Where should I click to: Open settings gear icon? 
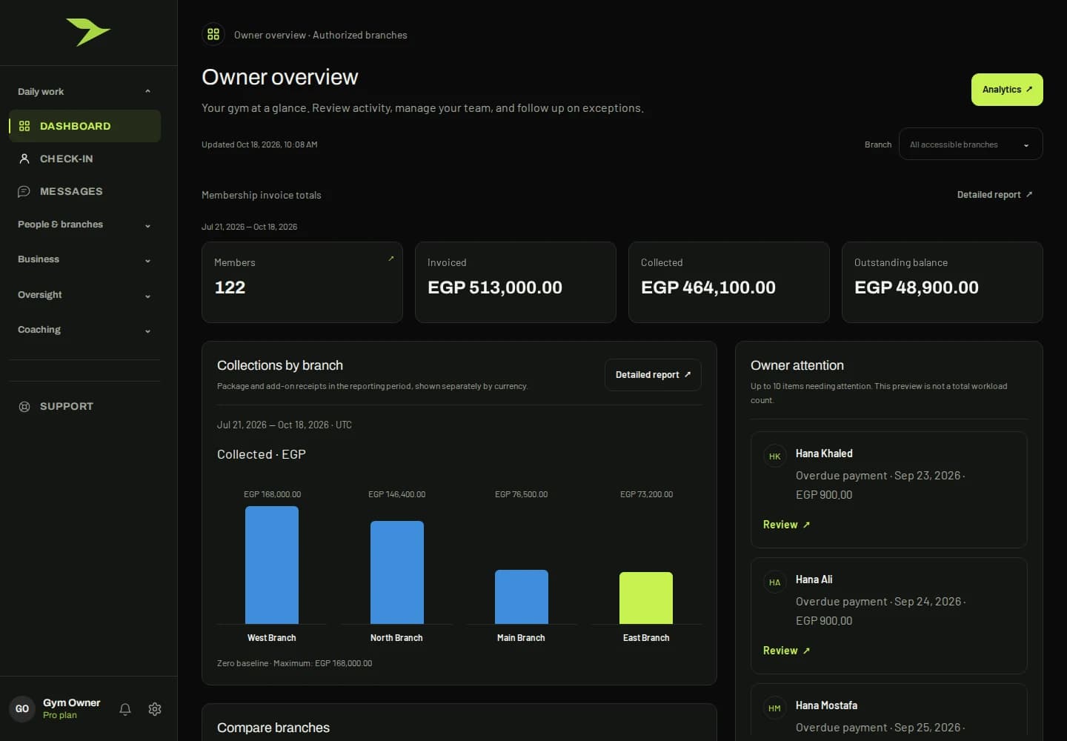click(x=155, y=709)
